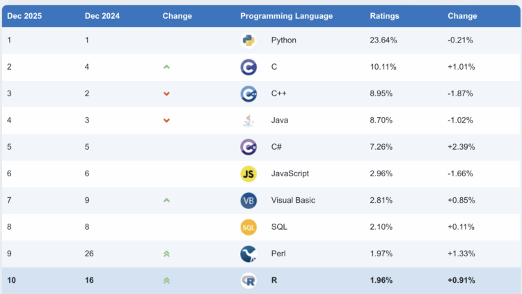Click the C# logo icon

(x=248, y=147)
